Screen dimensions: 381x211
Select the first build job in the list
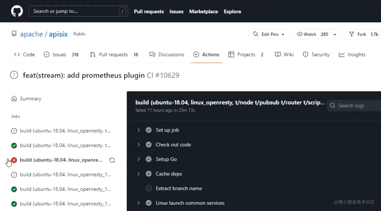click(x=65, y=131)
